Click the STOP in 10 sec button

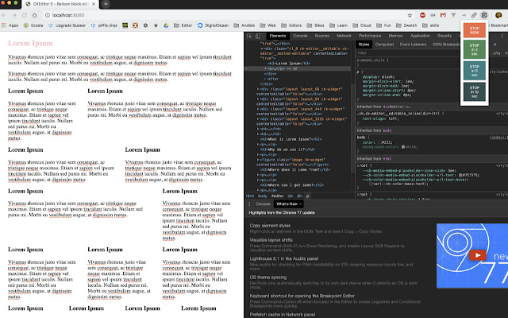point(475,92)
